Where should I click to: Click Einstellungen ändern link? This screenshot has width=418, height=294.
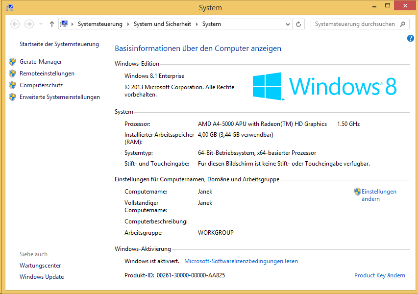(x=379, y=195)
